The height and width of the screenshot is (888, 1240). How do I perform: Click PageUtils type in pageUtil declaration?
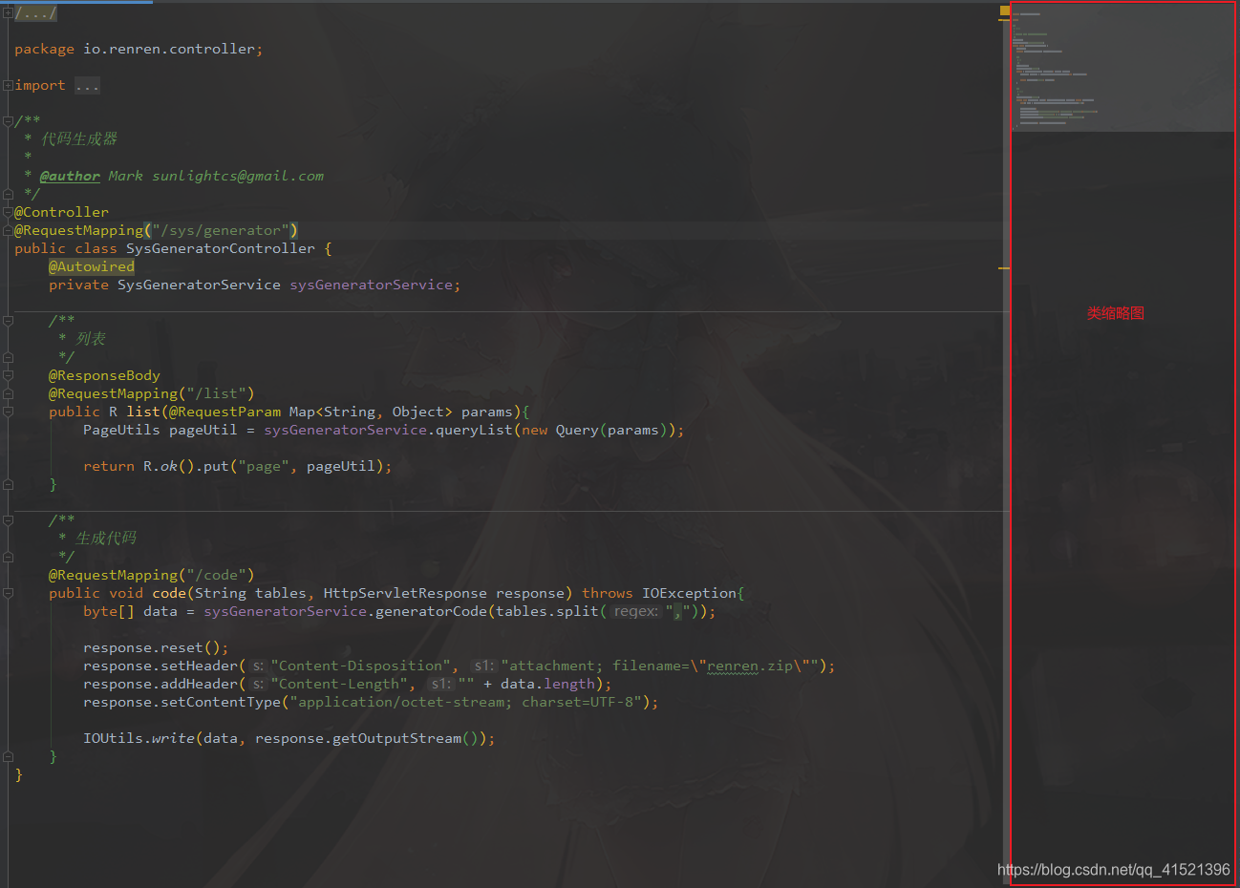[121, 430]
